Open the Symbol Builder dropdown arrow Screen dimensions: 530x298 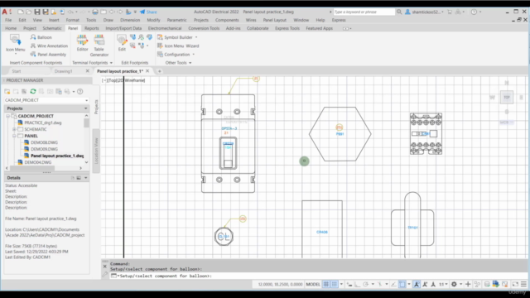[196, 37]
